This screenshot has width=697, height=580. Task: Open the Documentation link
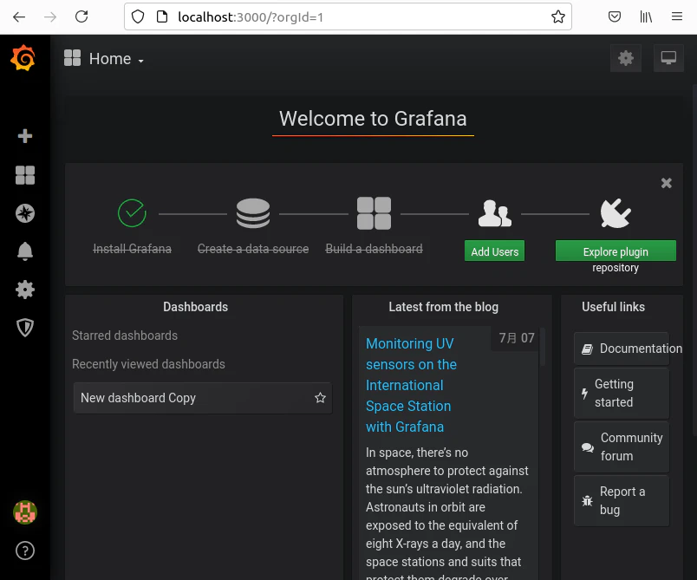point(622,349)
